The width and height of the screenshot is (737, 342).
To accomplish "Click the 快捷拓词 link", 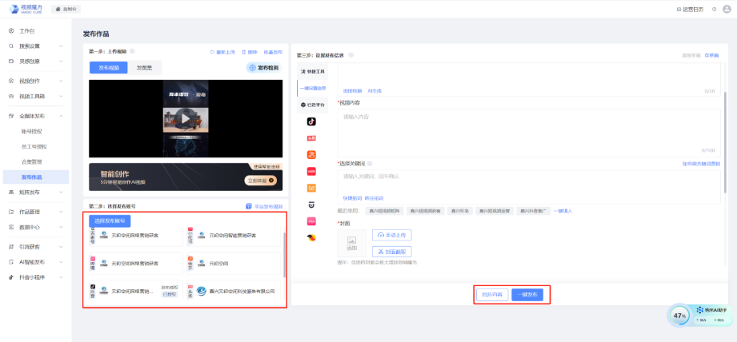I will pos(353,198).
